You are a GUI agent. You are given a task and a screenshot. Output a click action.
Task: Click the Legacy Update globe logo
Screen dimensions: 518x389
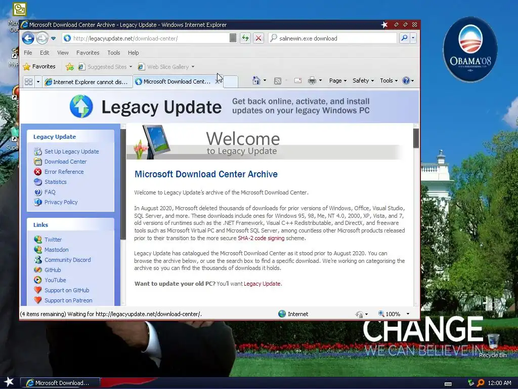pos(81,106)
